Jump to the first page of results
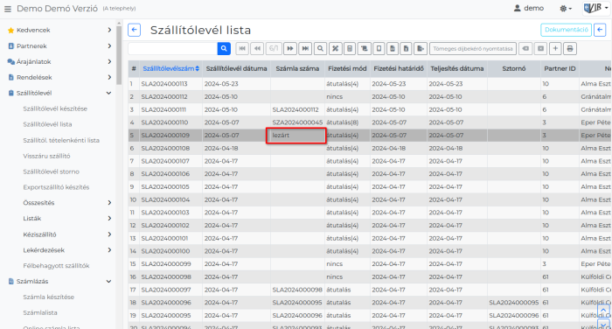 coord(242,48)
